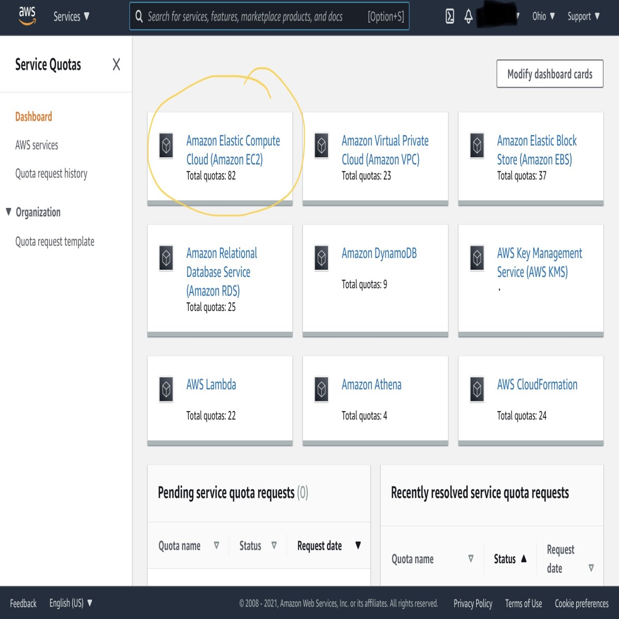This screenshot has height=619, width=619.
Task: Click the Amazon EC2 card service icon
Action: (166, 146)
